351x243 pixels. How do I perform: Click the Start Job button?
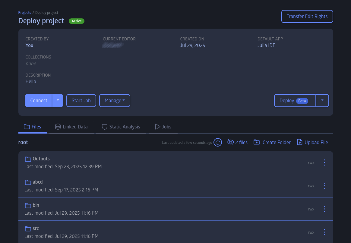[x=81, y=100]
